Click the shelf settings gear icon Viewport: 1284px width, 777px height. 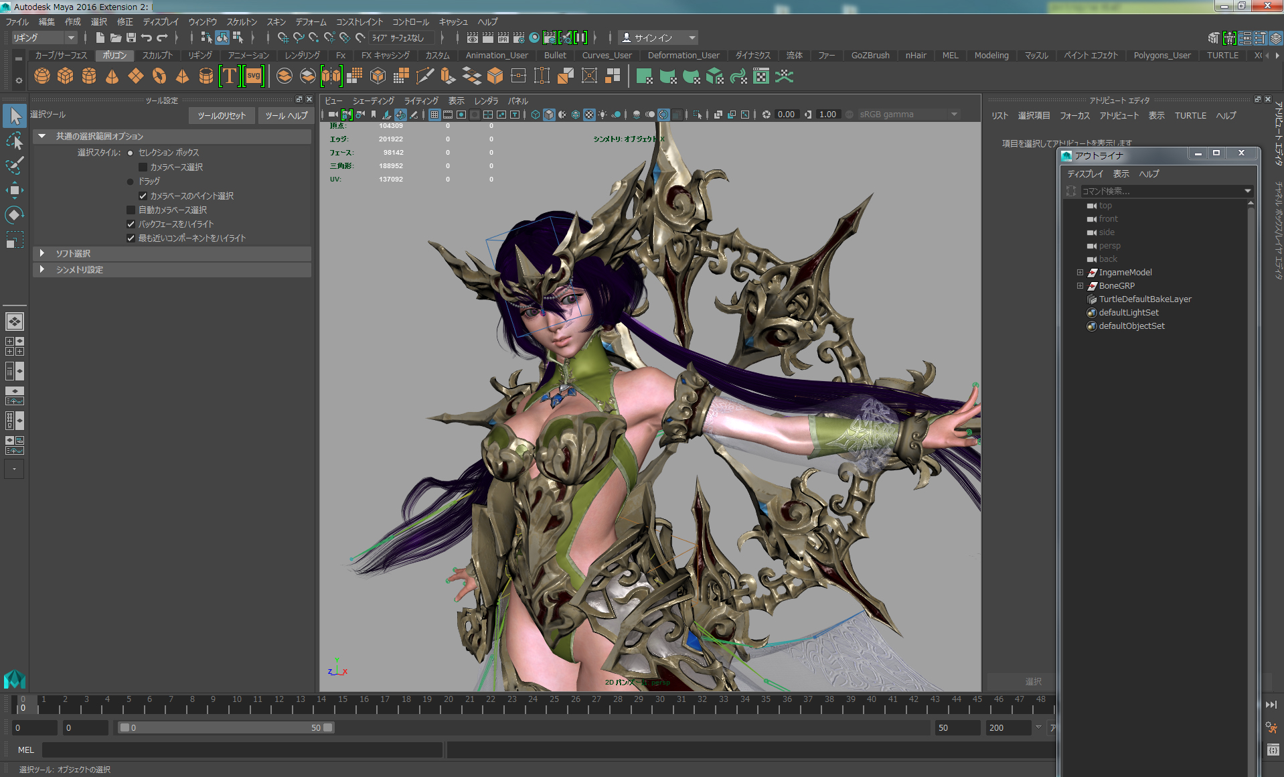19,80
